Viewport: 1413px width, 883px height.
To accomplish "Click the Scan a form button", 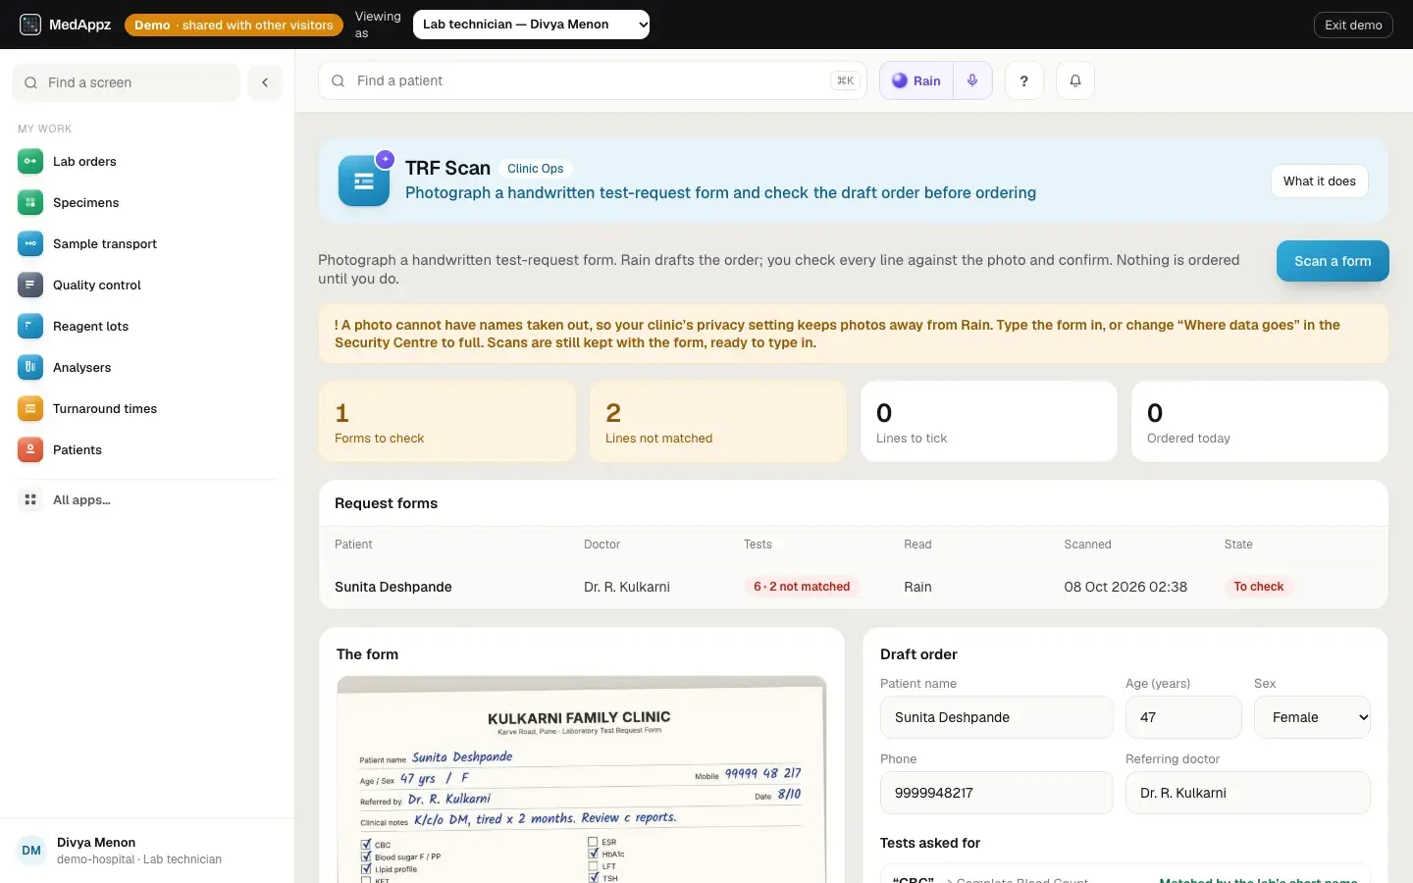I will click(x=1333, y=261).
